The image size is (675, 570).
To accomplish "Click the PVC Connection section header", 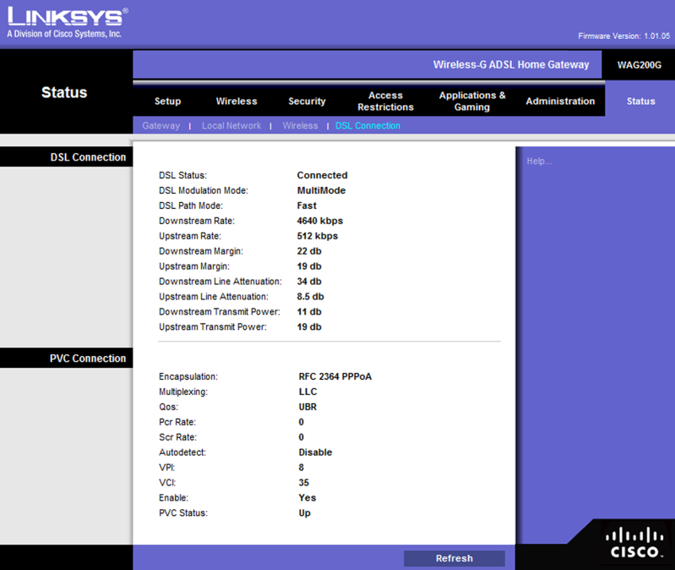I will click(x=87, y=359).
